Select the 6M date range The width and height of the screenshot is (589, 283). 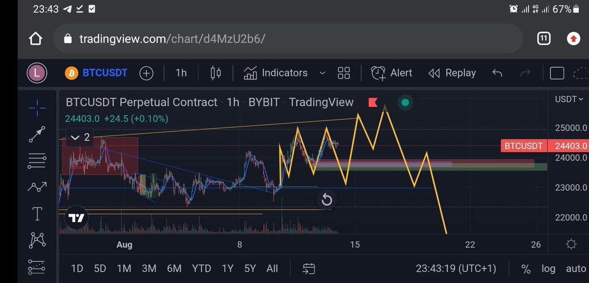click(x=174, y=268)
